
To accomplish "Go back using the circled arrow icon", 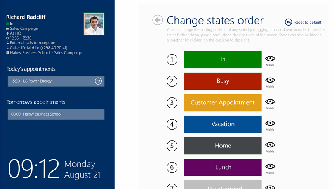I will pyautogui.click(x=158, y=20).
